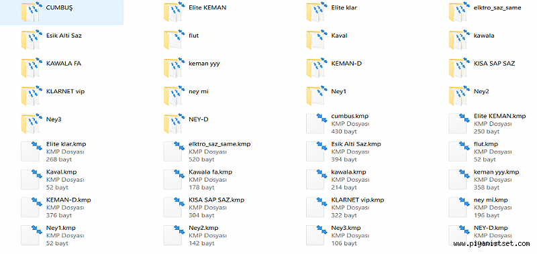This screenshot has width=537, height=254.
Task: Click the file name 'KISA SAP SAZ.kmp'
Action: coord(216,200)
